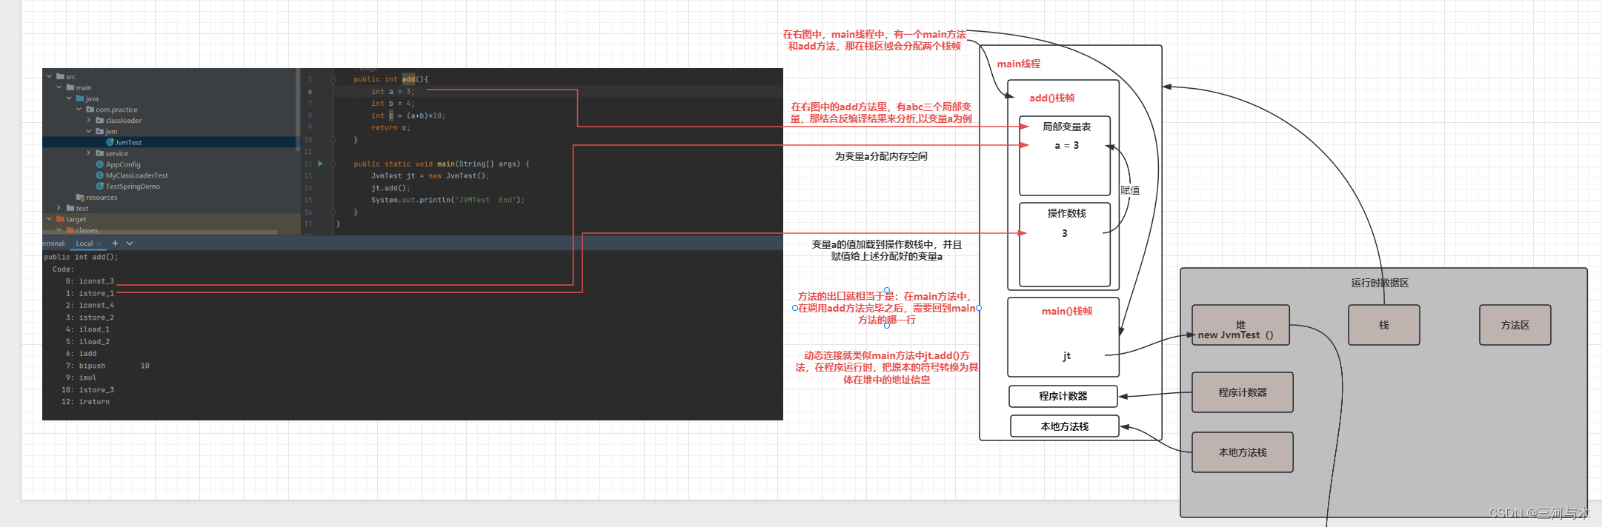Screen dimensions: 1602x527
Task: Click the blue java source folder icon
Action: pyautogui.click(x=80, y=98)
